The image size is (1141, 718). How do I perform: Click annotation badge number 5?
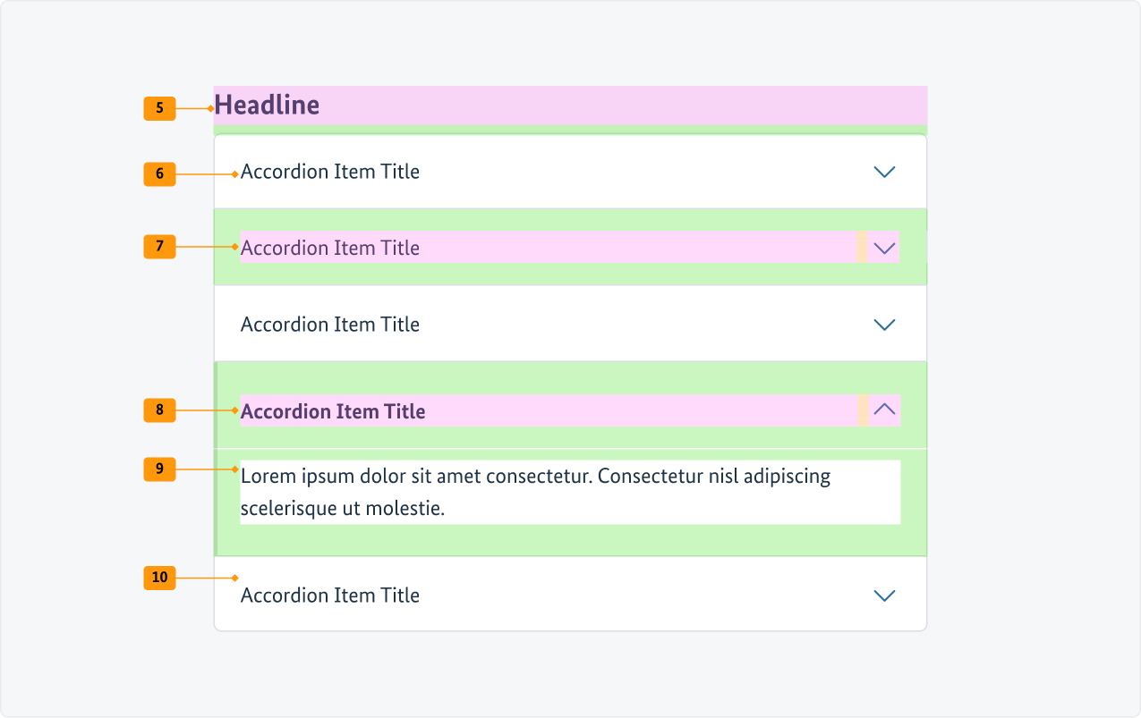pyautogui.click(x=159, y=108)
